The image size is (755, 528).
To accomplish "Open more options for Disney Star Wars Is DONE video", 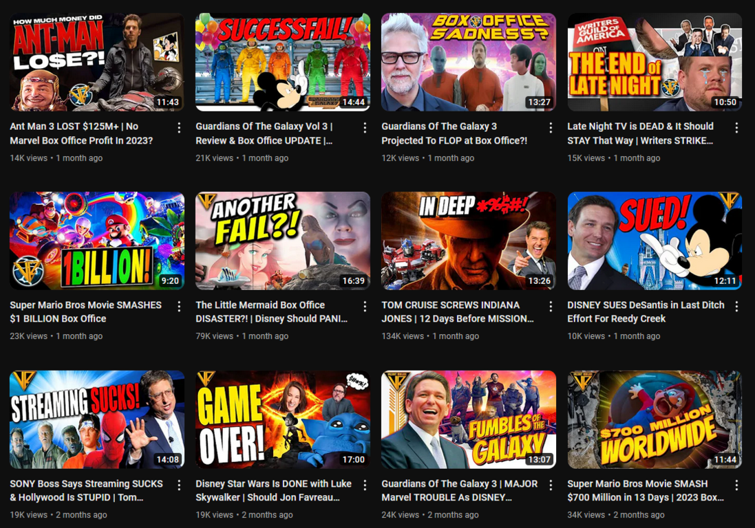I will pos(365,485).
